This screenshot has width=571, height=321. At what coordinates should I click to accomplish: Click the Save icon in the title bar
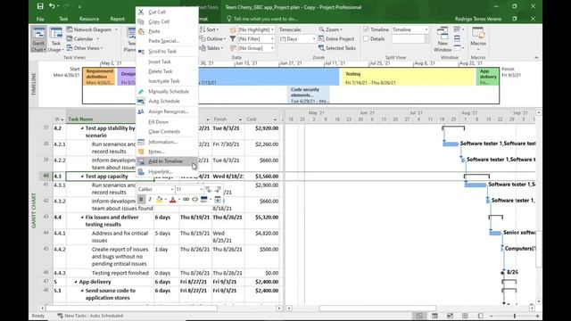[x=40, y=6]
